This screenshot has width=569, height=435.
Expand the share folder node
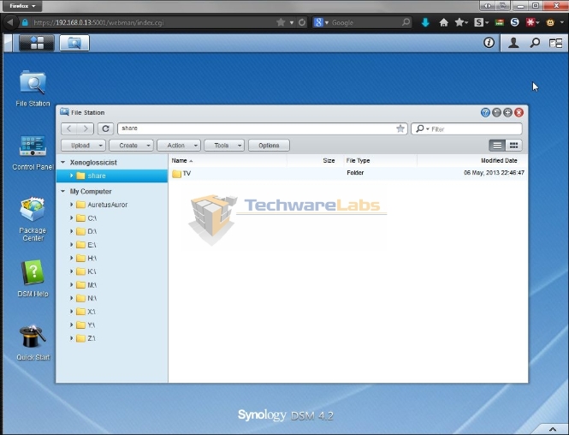click(72, 176)
